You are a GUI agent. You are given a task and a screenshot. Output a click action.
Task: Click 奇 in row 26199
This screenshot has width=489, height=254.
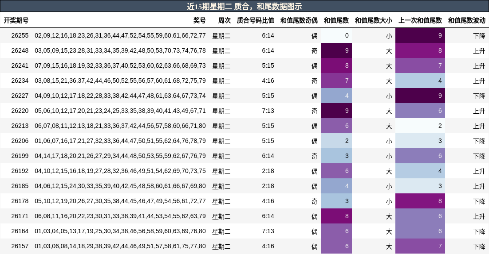coord(314,156)
